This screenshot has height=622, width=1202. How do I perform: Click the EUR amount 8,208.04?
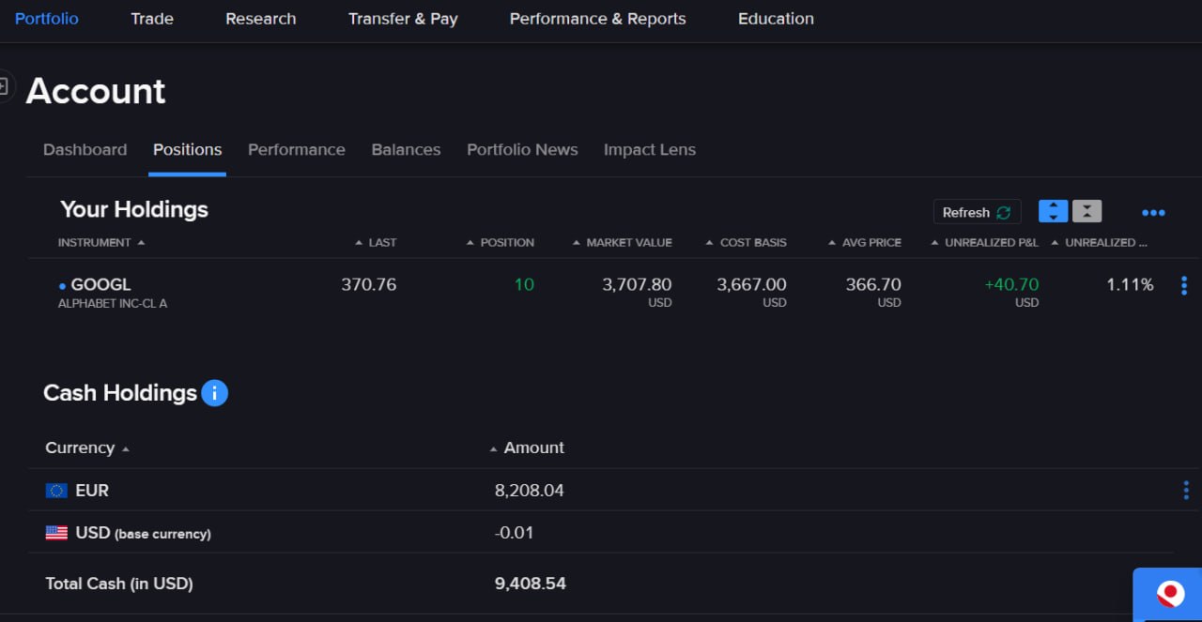coord(530,491)
